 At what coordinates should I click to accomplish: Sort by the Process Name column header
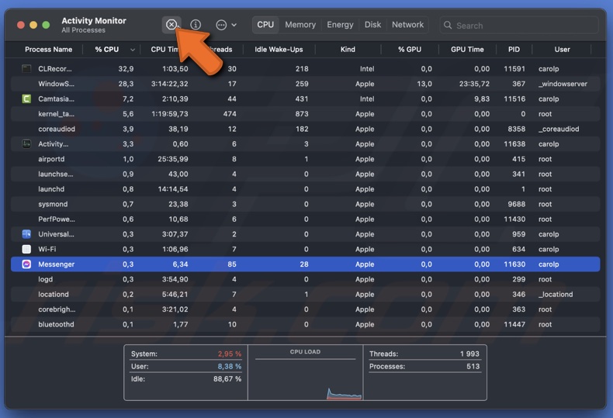pyautogui.click(x=48, y=50)
